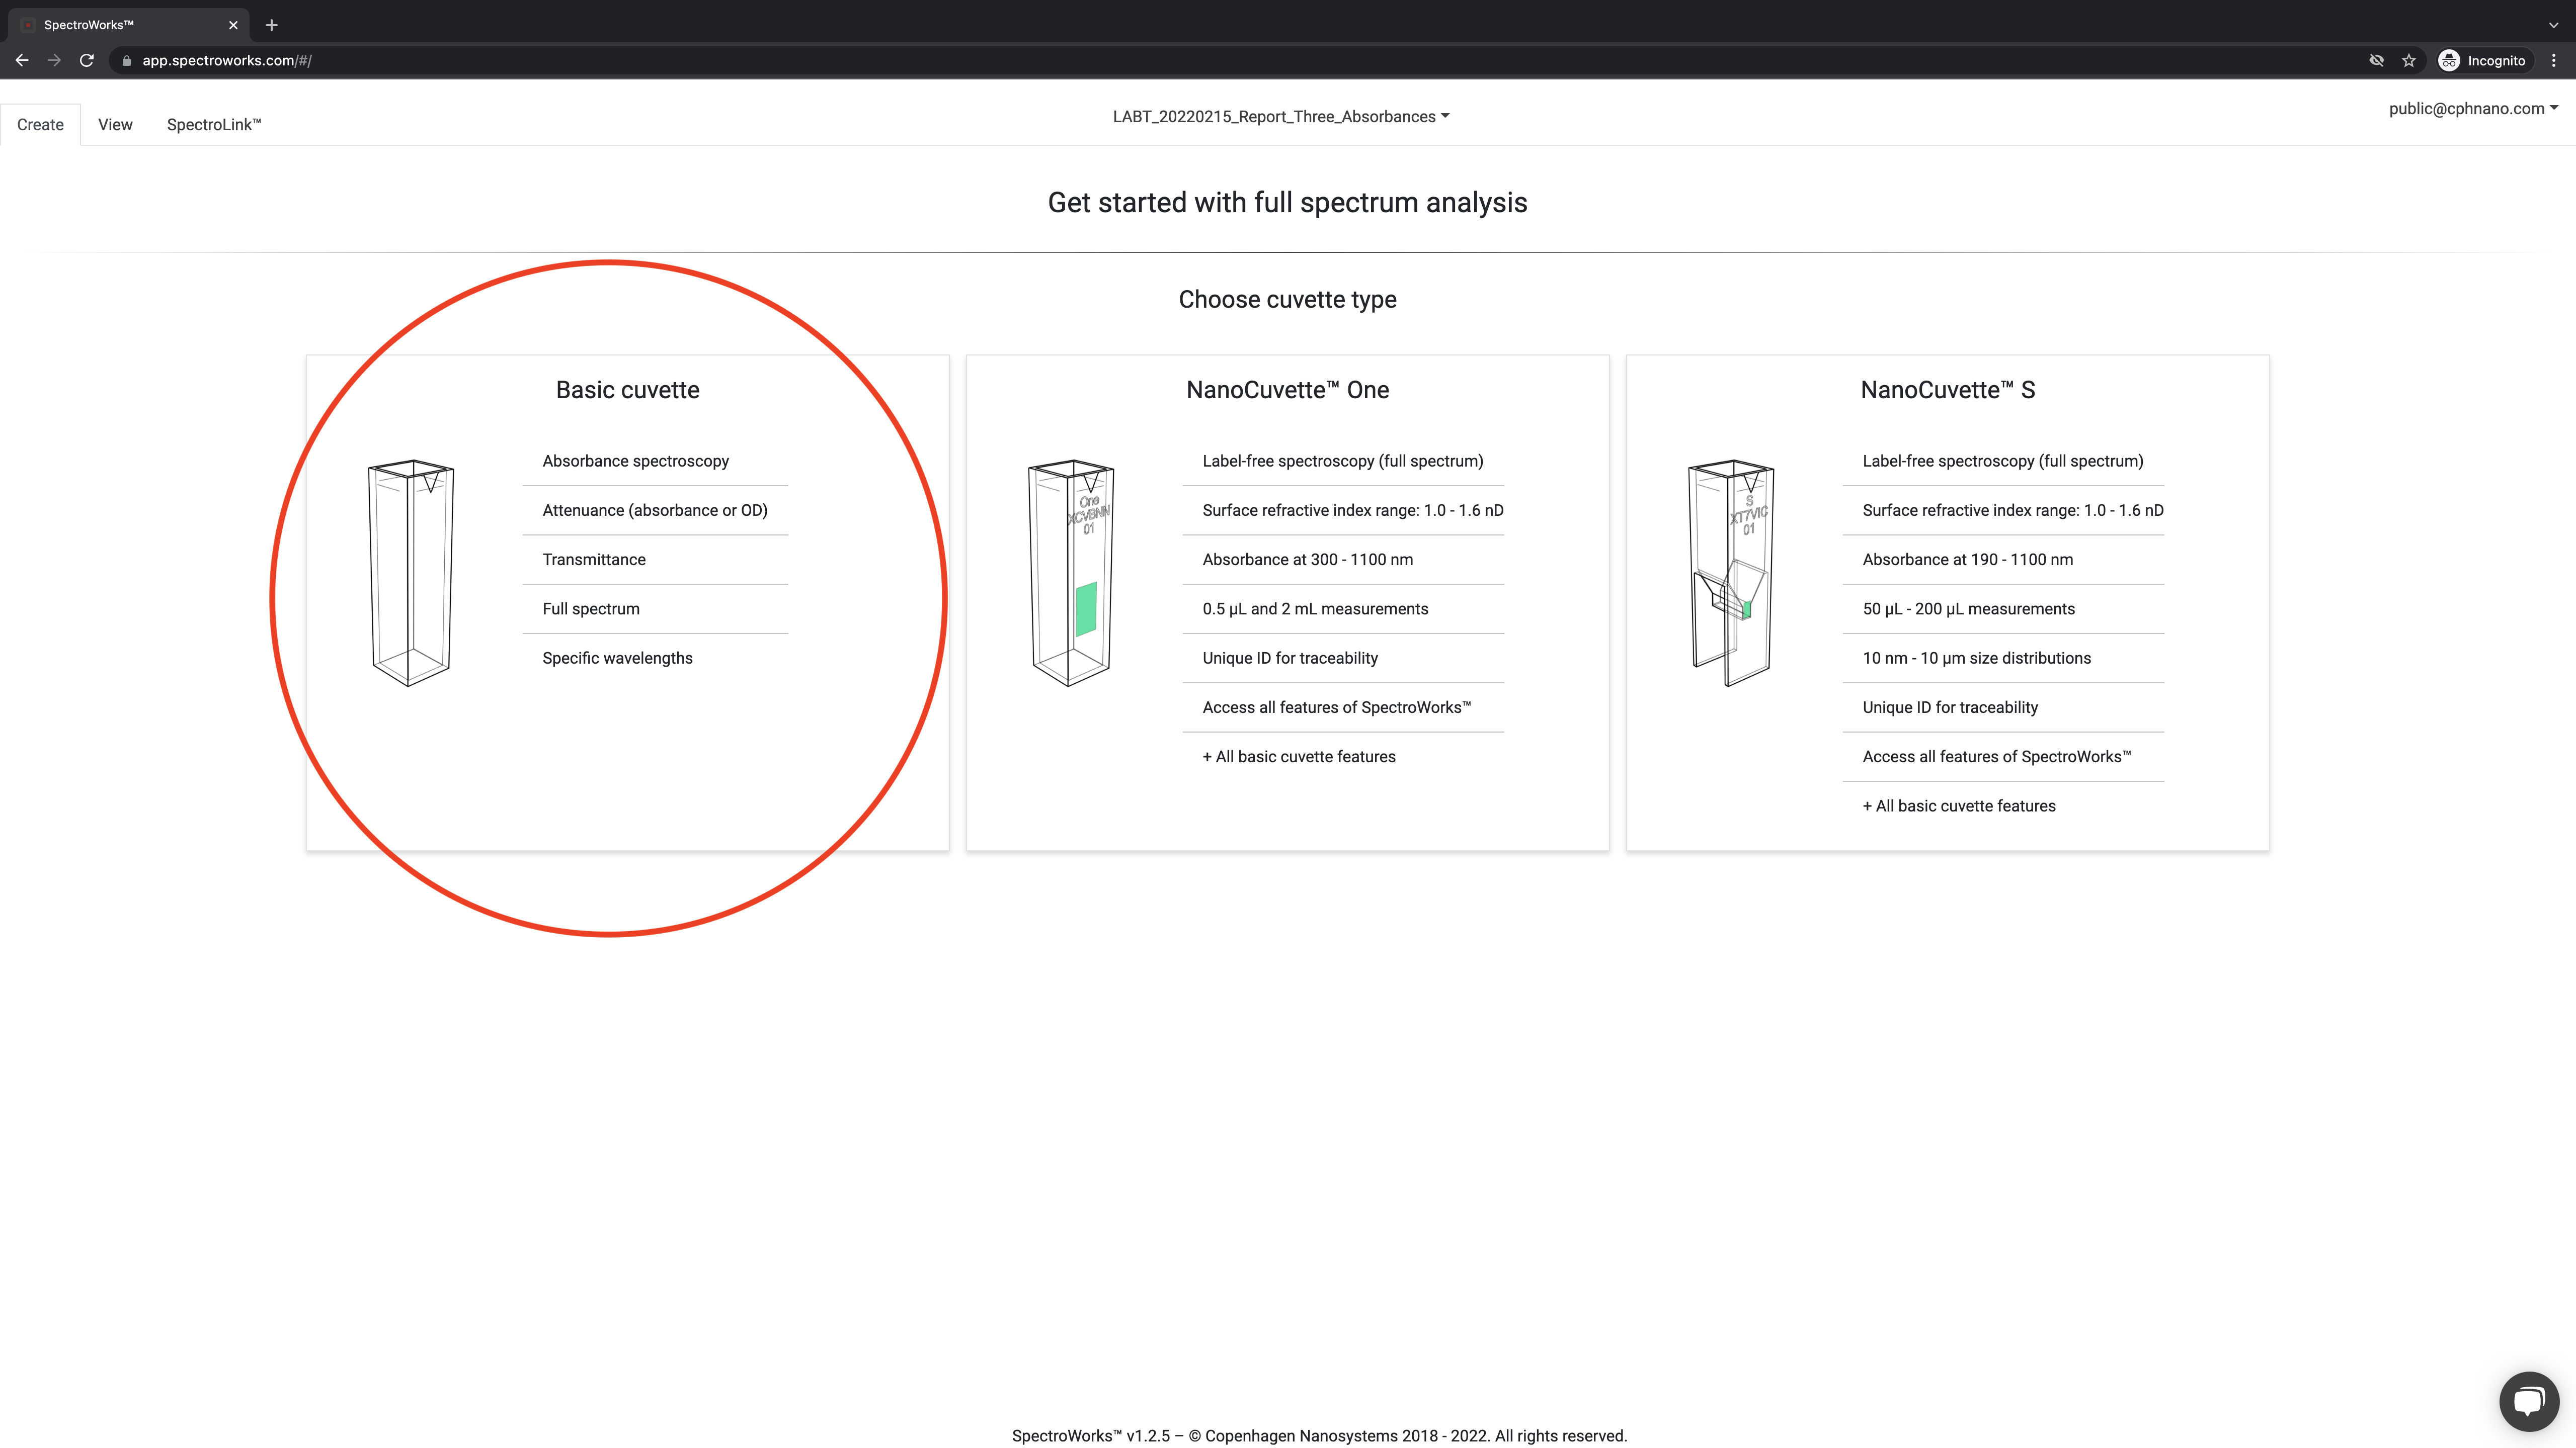Screen dimensions: 2576x1448
Task: Open the Chrome three-dot menu
Action: (x=2554, y=61)
